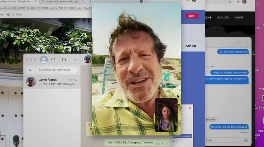The height and width of the screenshot is (147, 264).
Task: Start video call icon in Messages window
Action: click(x=238, y=42)
